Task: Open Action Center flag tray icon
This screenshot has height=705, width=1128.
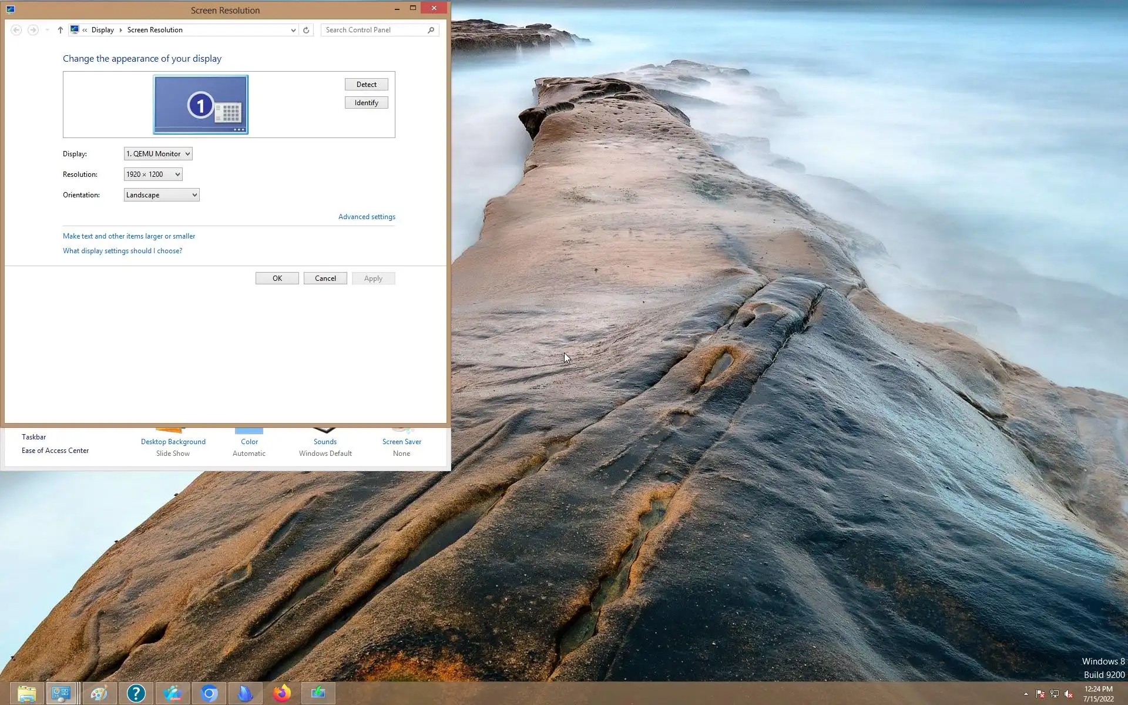Action: click(1040, 694)
